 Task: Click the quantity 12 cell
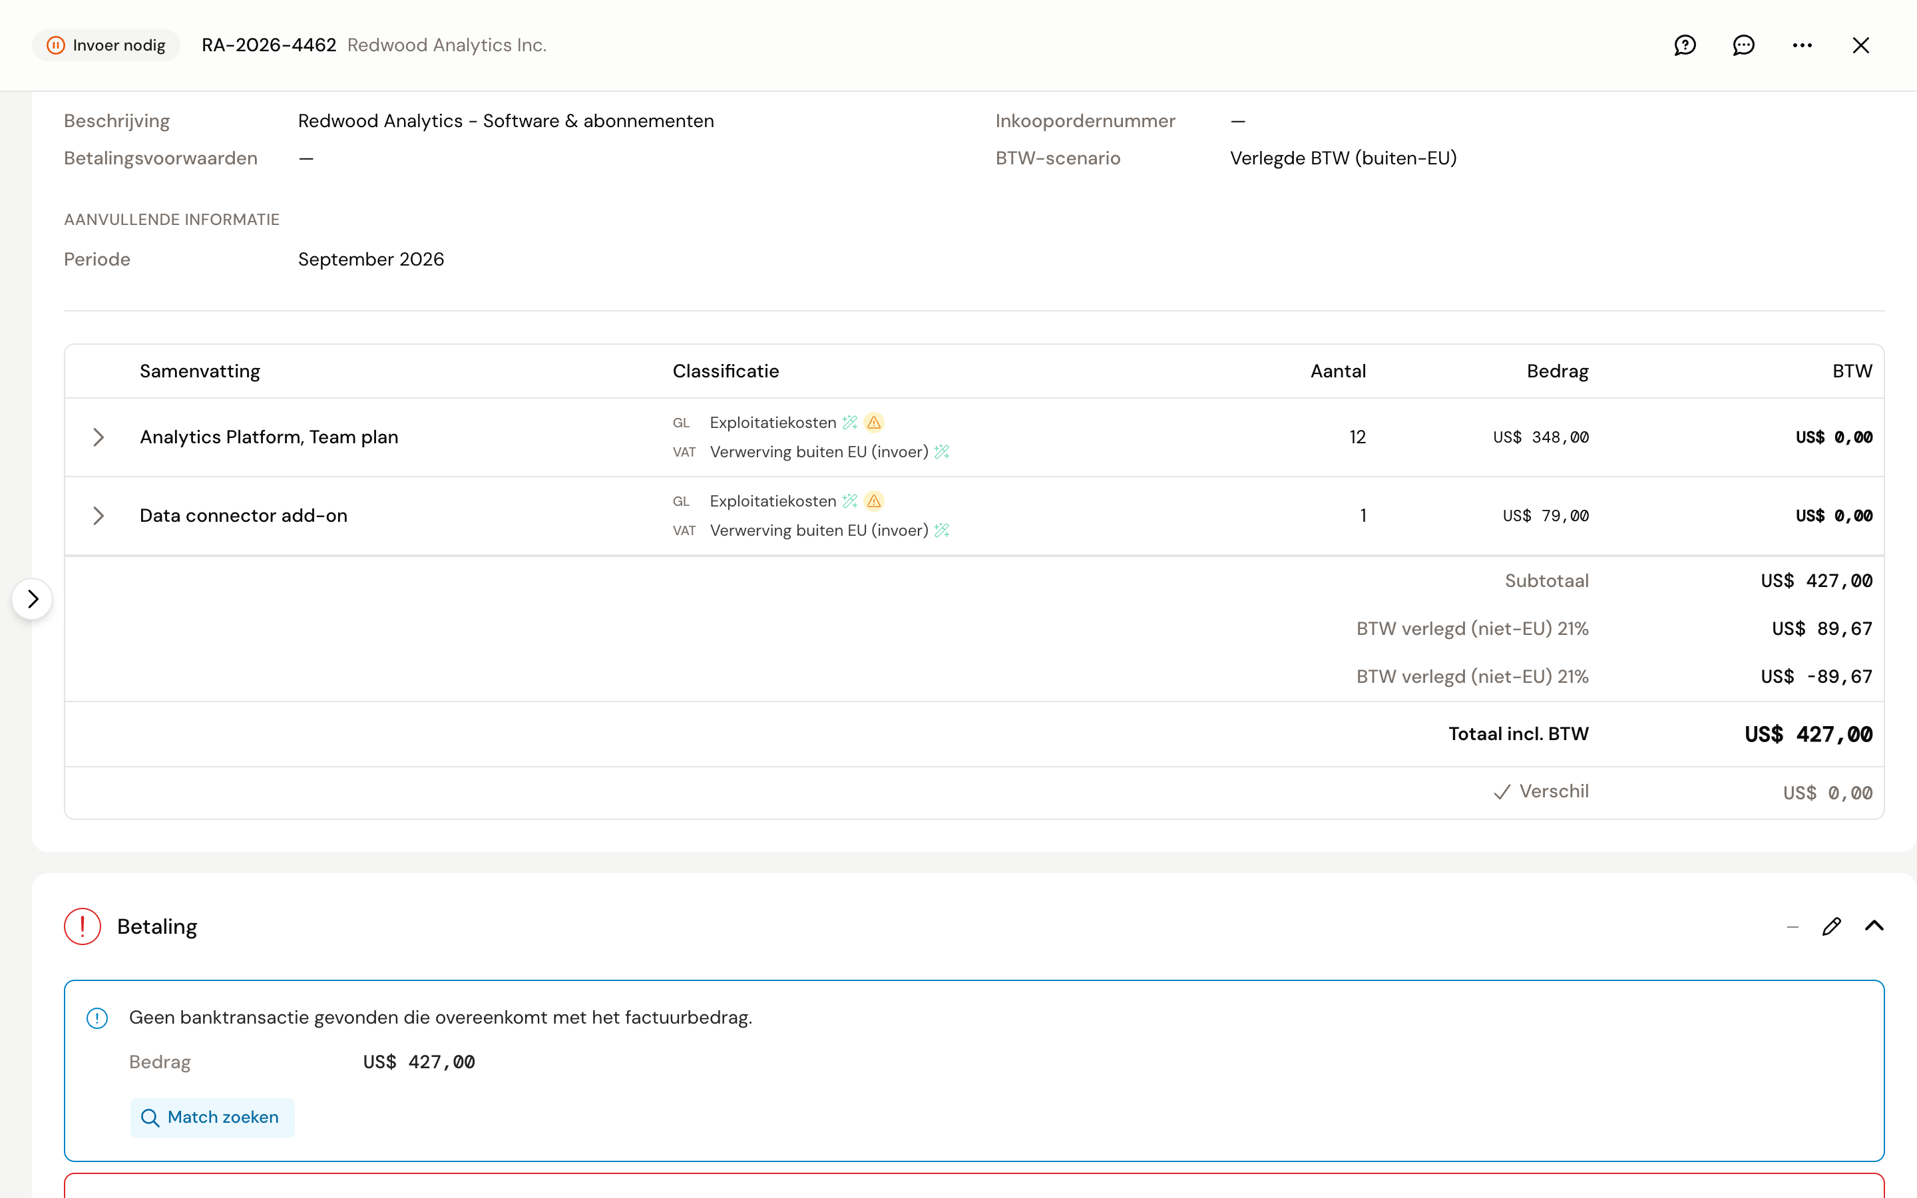point(1358,437)
